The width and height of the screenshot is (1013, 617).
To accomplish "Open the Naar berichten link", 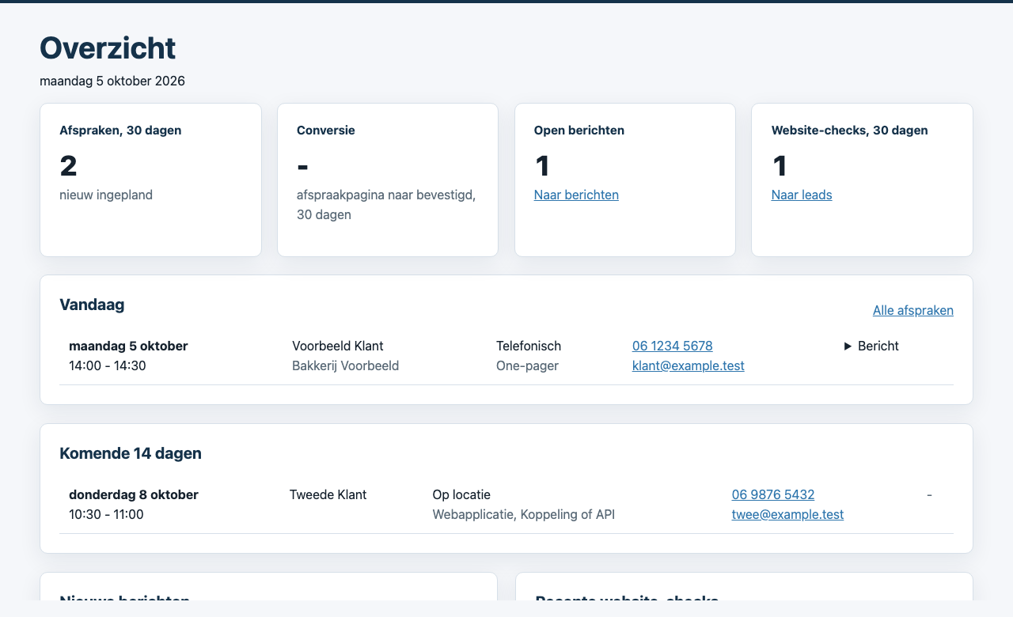I will coord(576,195).
